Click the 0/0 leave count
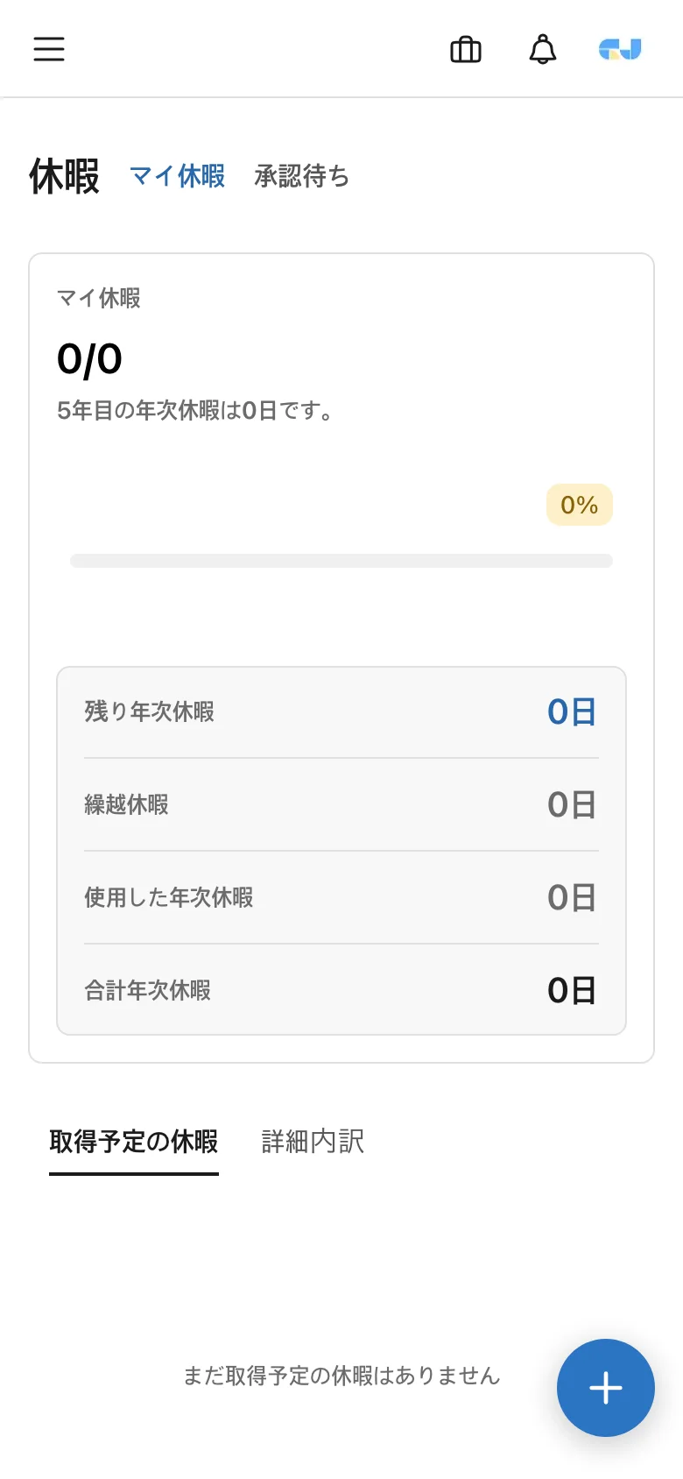Image resolution: width=683 pixels, height=1479 pixels. click(x=89, y=359)
